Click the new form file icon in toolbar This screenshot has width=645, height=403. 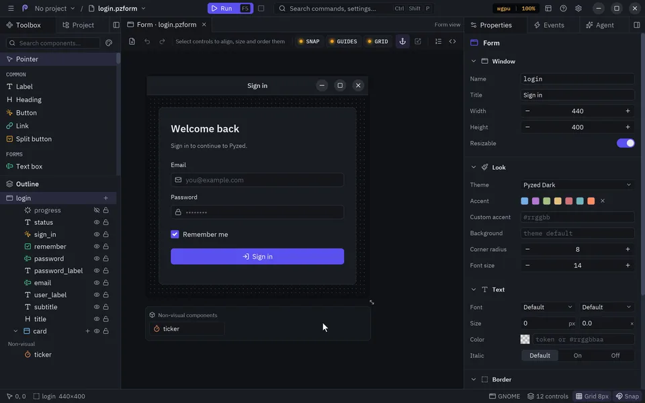pyautogui.click(x=132, y=41)
